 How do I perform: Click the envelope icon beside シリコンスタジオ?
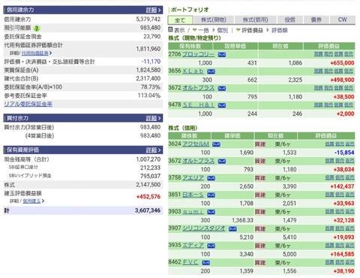pos(232,228)
